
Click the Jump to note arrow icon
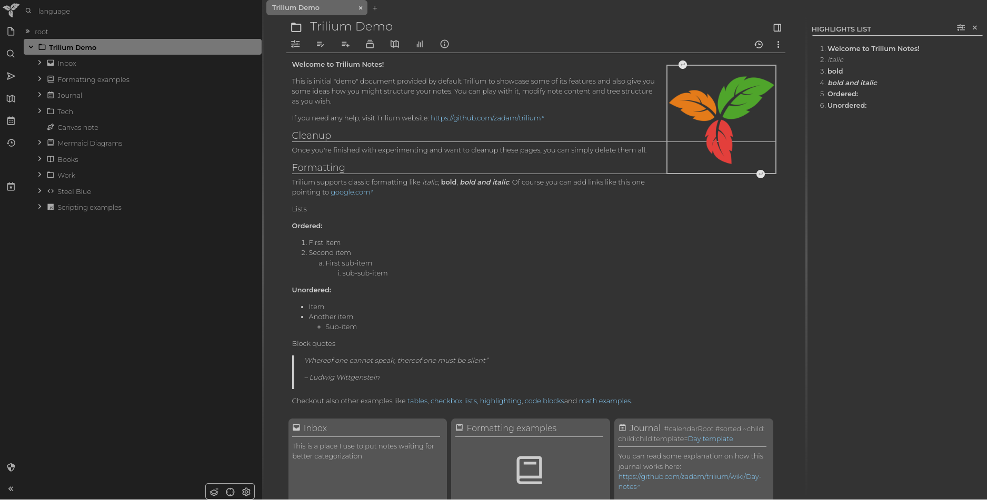click(11, 76)
